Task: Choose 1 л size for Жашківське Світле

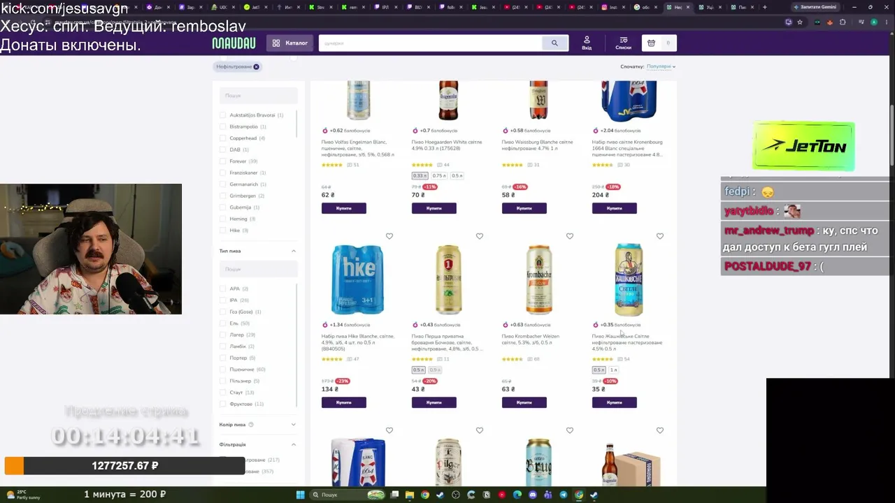Action: (614, 370)
